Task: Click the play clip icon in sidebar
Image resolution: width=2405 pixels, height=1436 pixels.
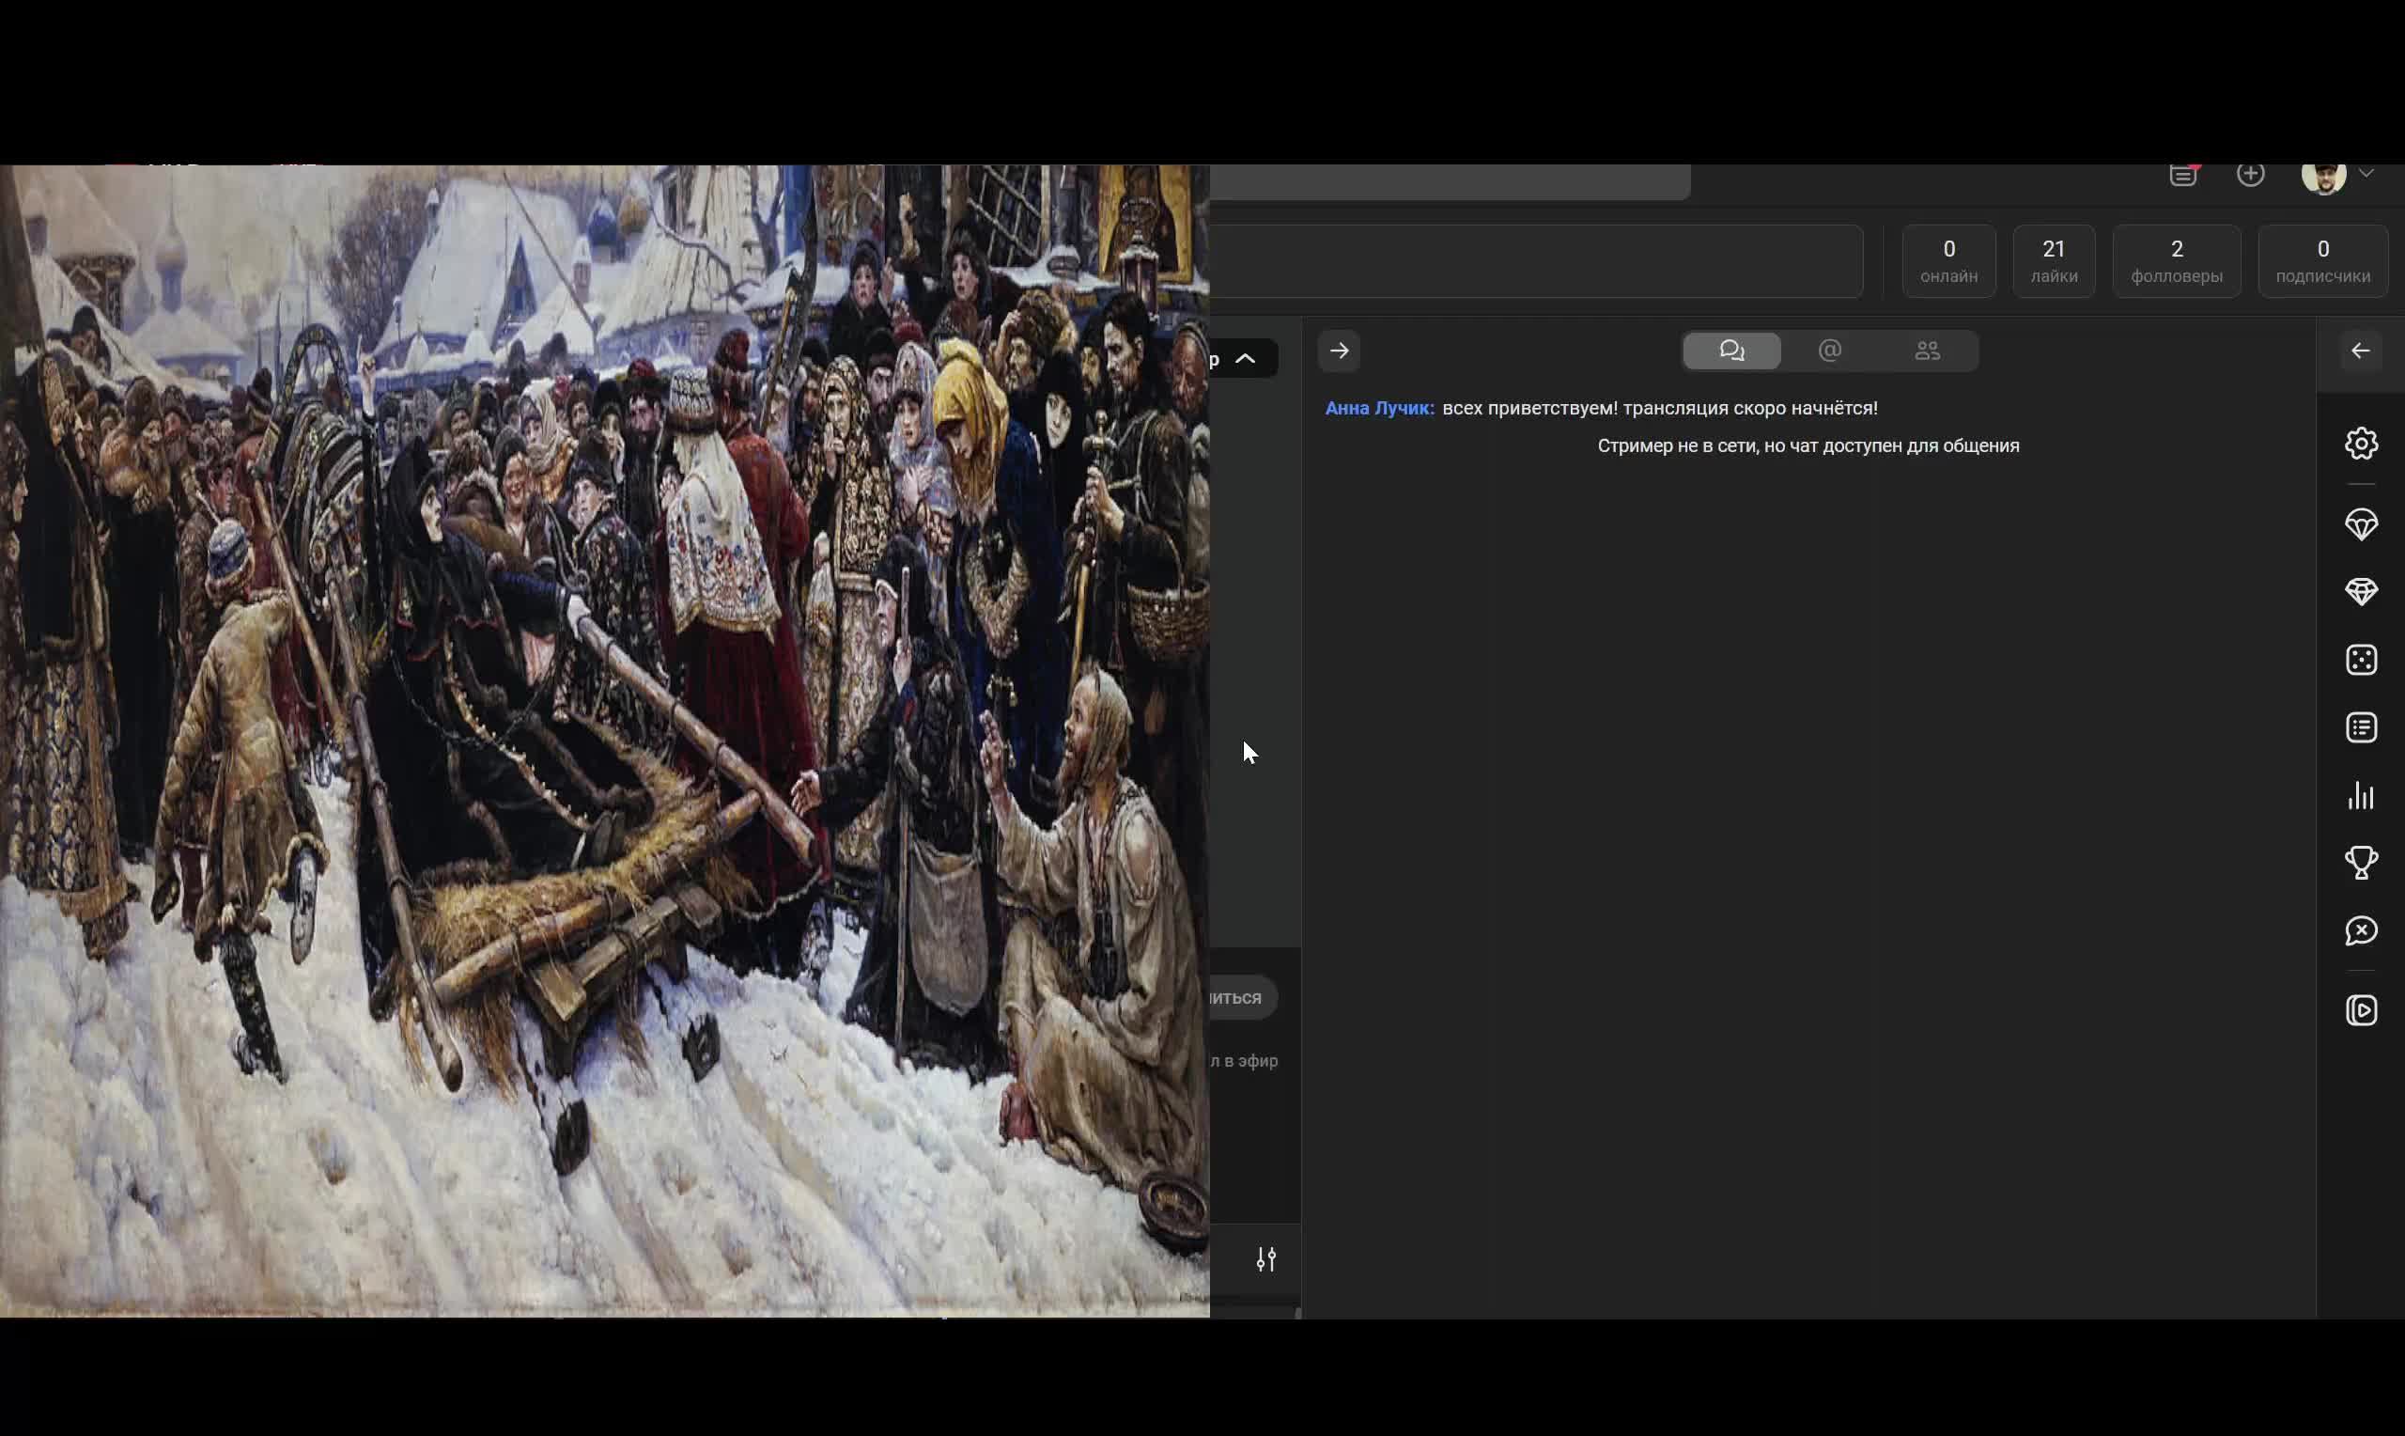Action: click(2361, 1010)
